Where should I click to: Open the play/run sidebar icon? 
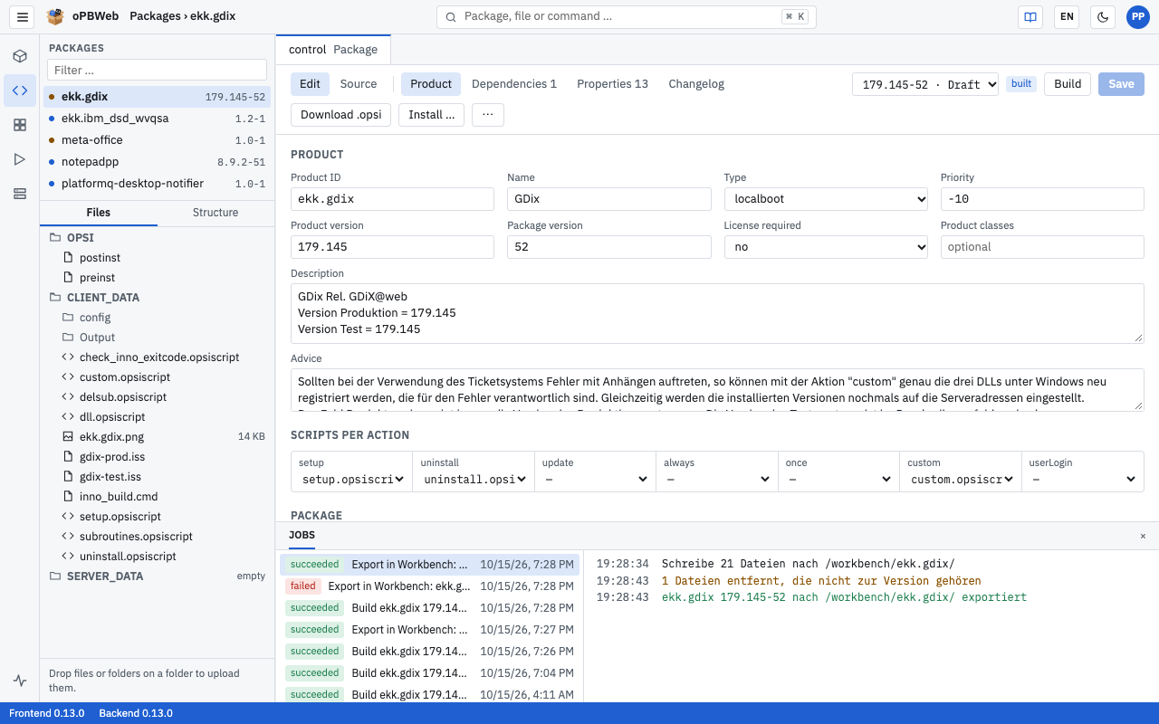[x=20, y=159]
